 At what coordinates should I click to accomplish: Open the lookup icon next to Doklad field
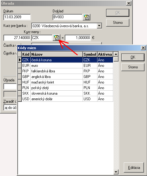click(x=86, y=17)
